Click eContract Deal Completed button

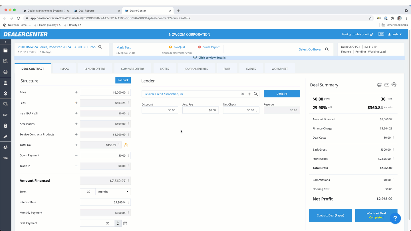(x=376, y=215)
